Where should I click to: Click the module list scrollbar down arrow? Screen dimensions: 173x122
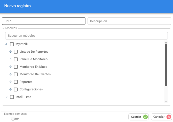point(166,102)
